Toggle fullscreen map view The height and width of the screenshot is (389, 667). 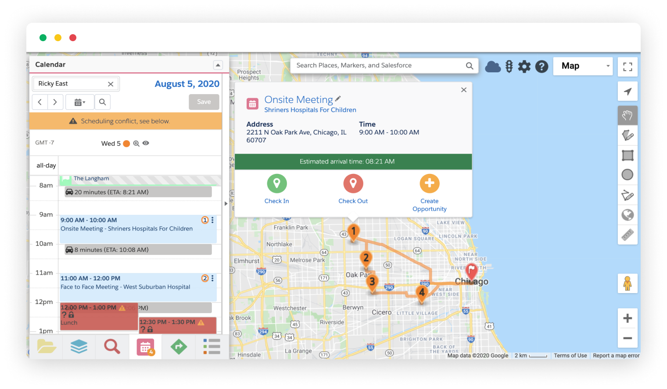point(628,67)
